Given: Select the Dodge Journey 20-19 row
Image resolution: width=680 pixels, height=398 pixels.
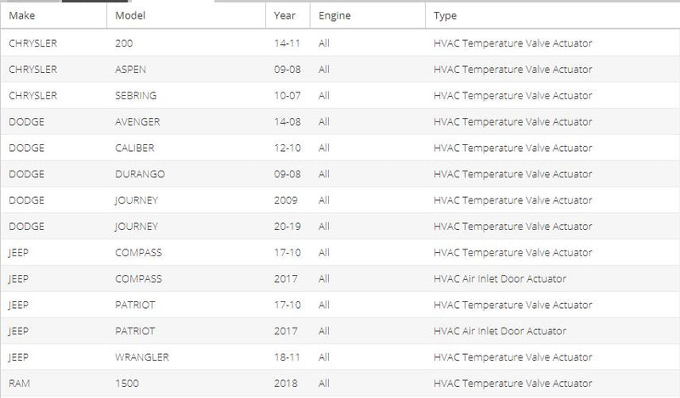Looking at the screenshot, I should (340, 226).
